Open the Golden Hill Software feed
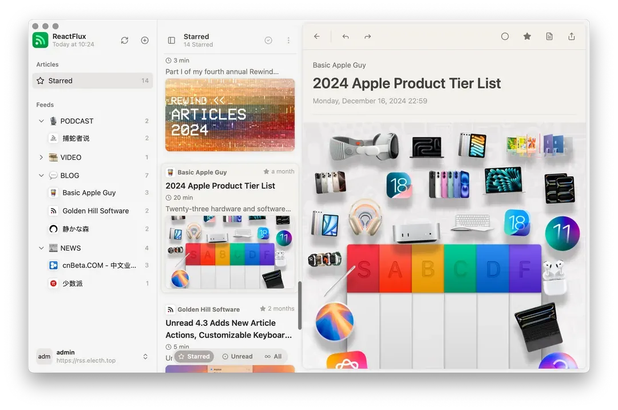 95,211
